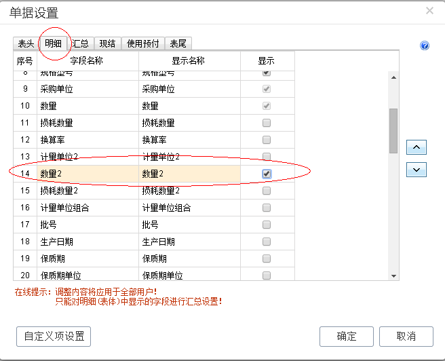Uncheck the 数量2 display checkbox

coord(267,174)
